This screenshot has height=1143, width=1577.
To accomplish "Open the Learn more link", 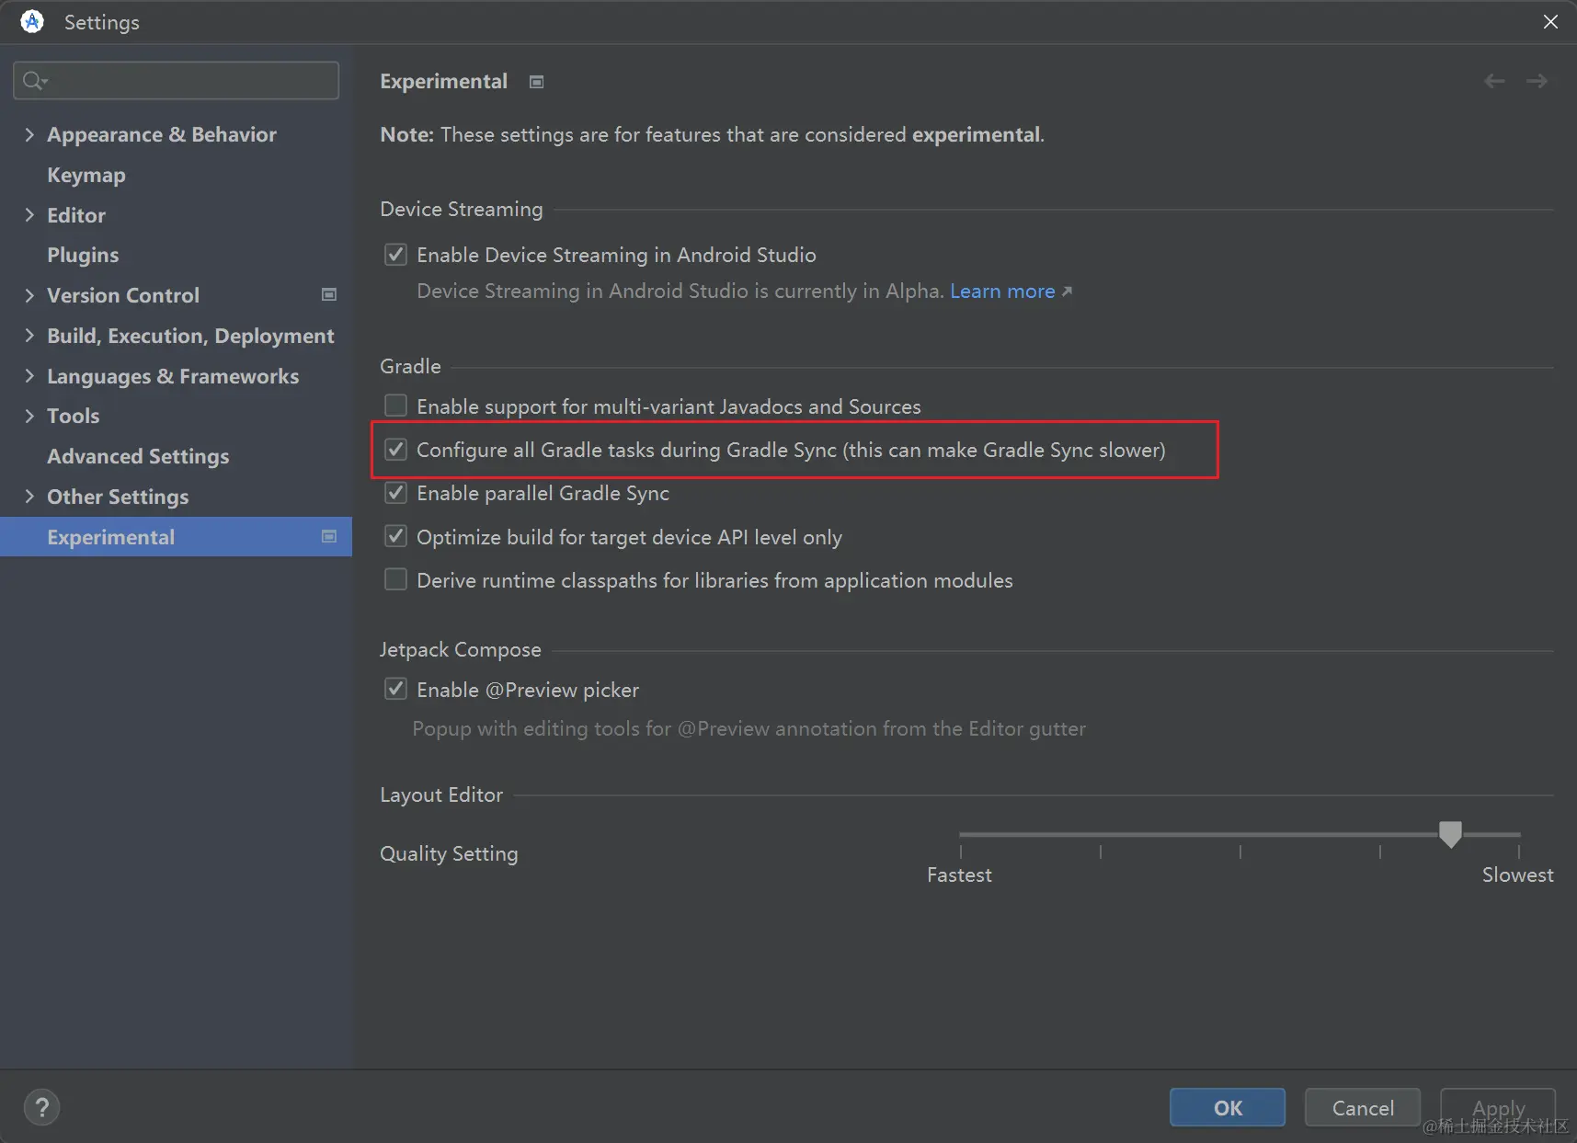I will 1002,291.
